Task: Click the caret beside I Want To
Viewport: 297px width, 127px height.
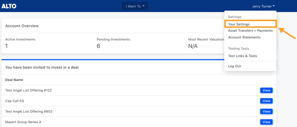Action: coord(144,6)
